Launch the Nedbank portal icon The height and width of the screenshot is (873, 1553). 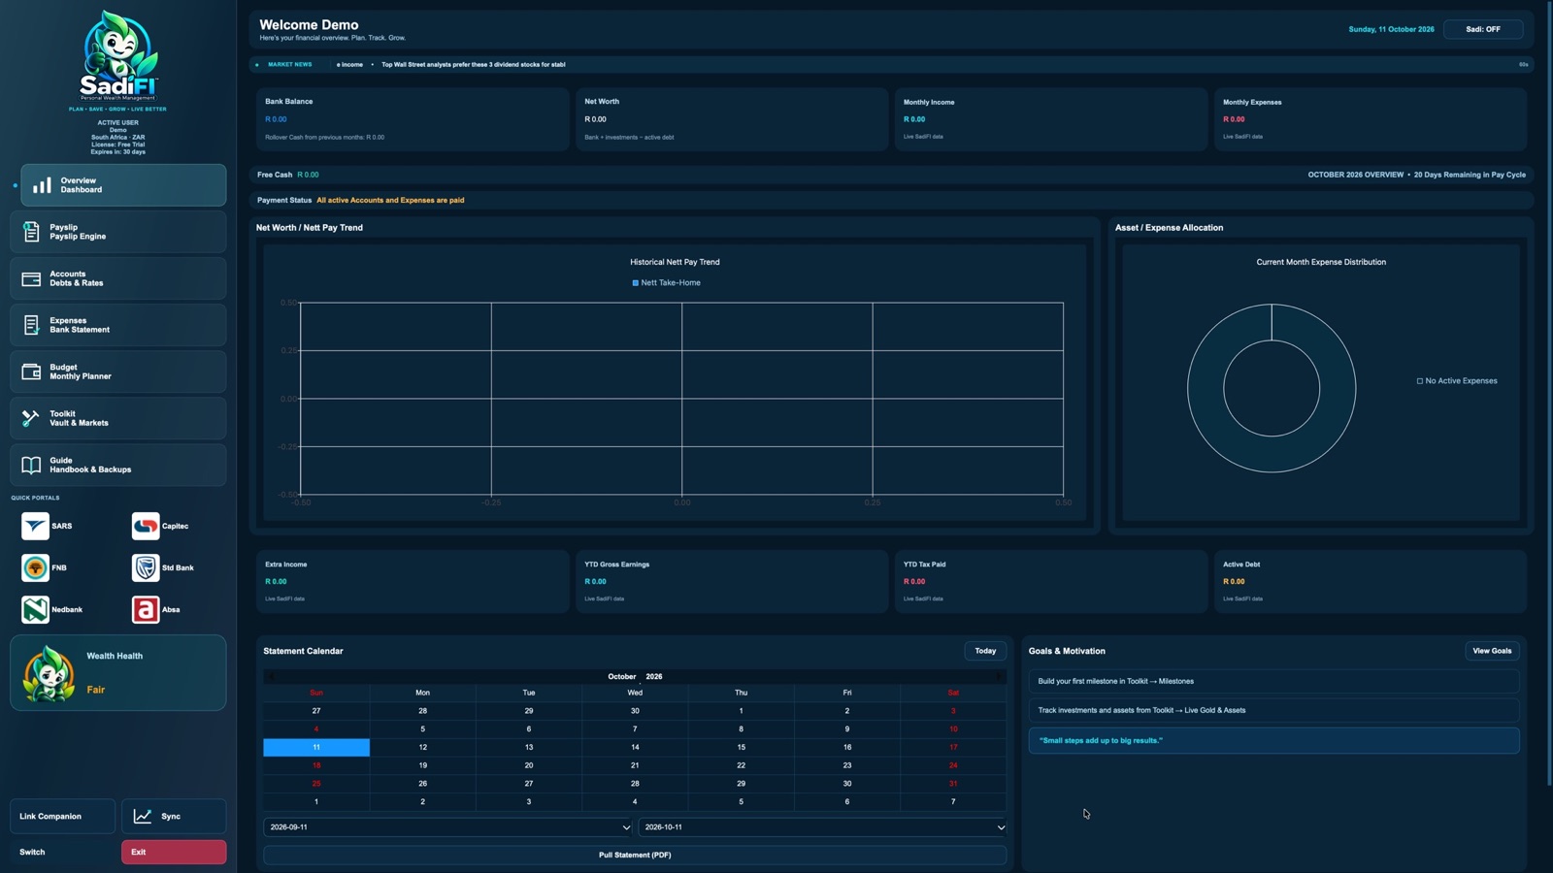35,609
